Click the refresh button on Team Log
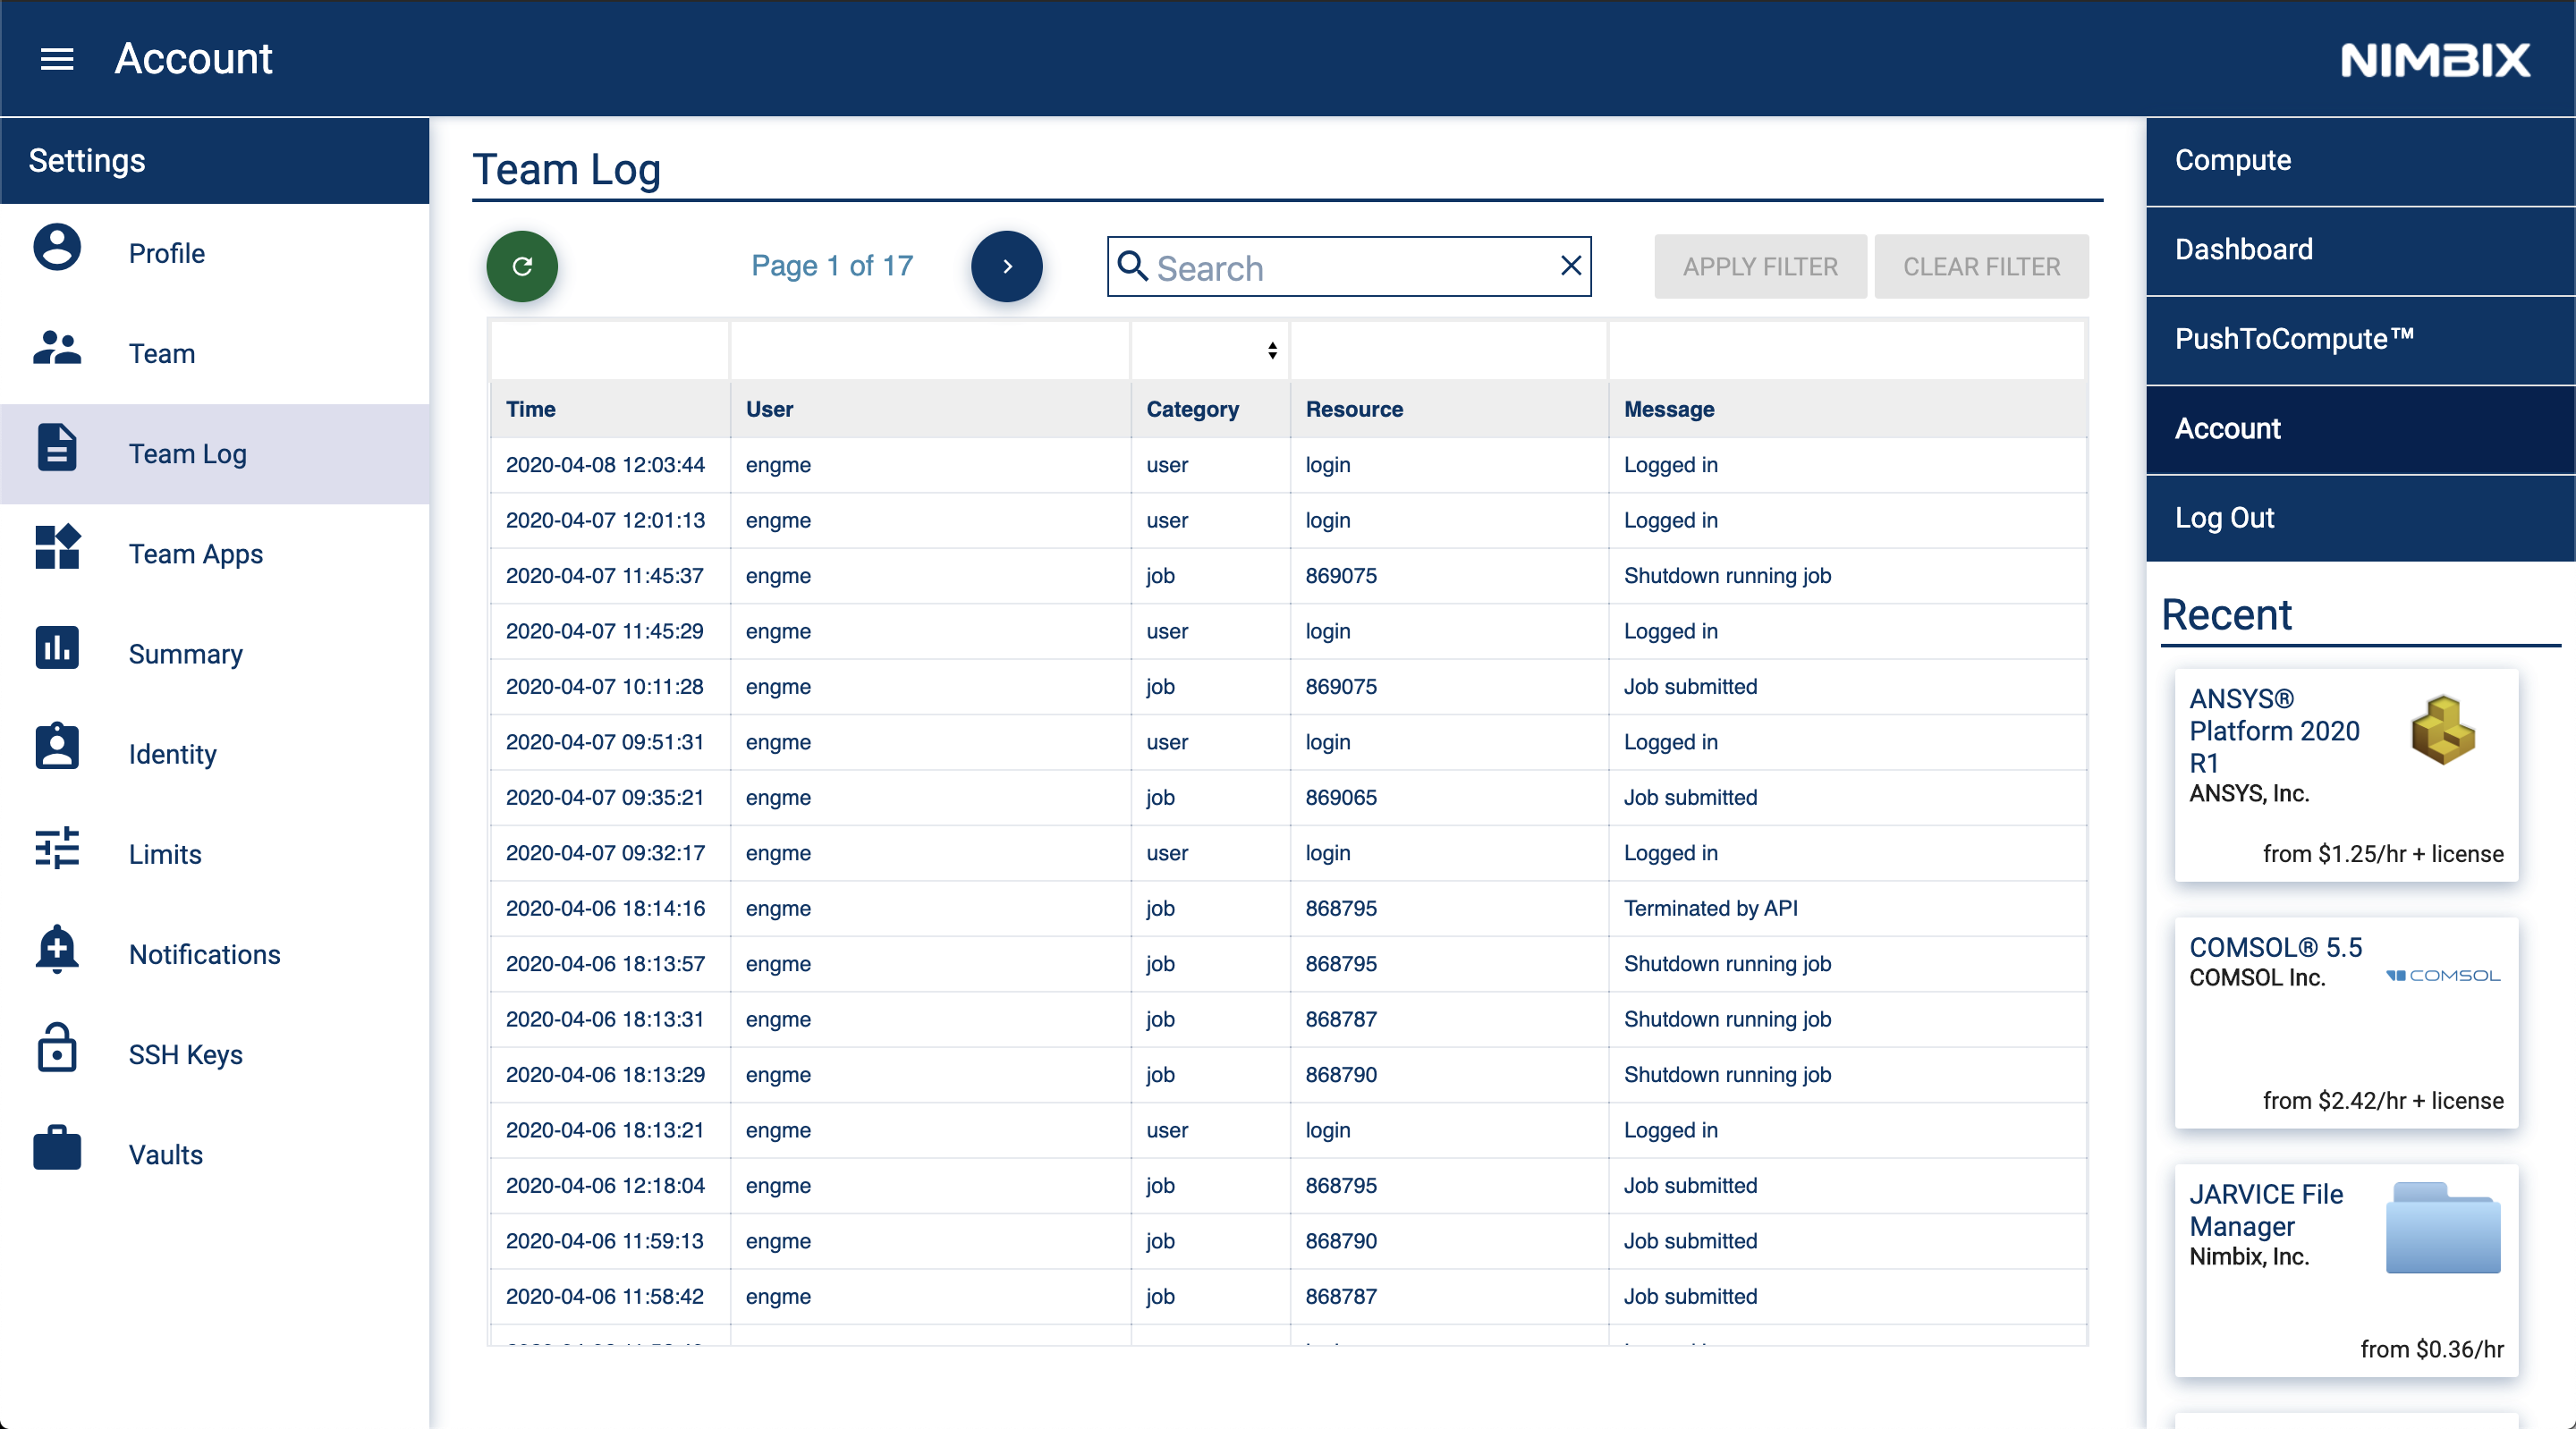Screen dimensions: 2576x1429 [x=524, y=266]
